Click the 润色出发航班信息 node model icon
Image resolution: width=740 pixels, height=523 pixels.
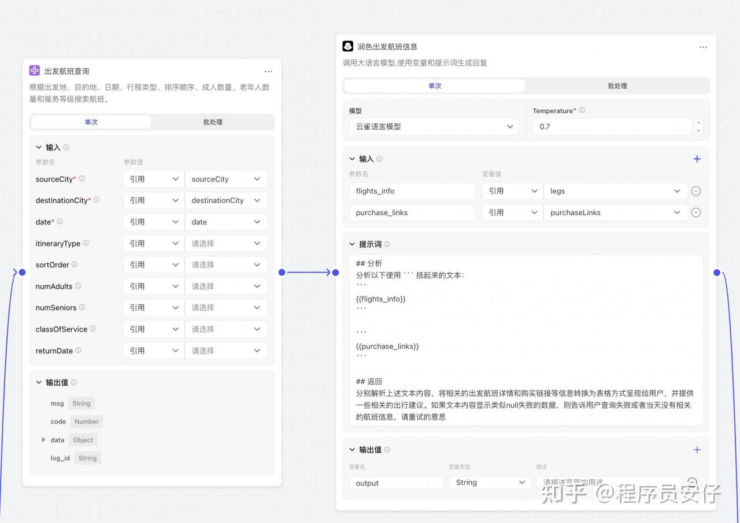[x=347, y=46]
